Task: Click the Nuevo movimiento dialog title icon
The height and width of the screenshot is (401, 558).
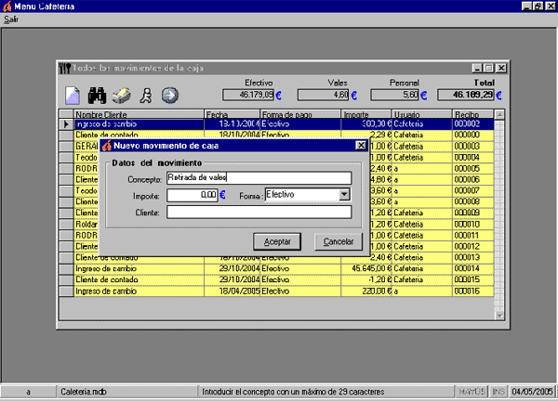Action: [x=107, y=146]
